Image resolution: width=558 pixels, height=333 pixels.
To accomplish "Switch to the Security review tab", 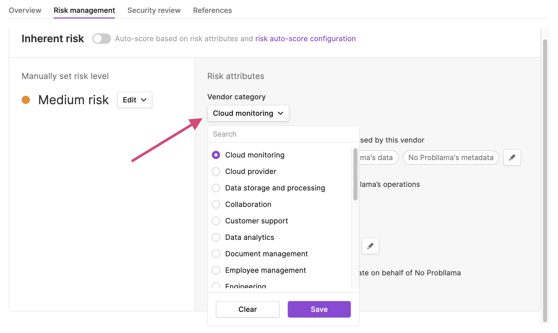I will pos(154,10).
